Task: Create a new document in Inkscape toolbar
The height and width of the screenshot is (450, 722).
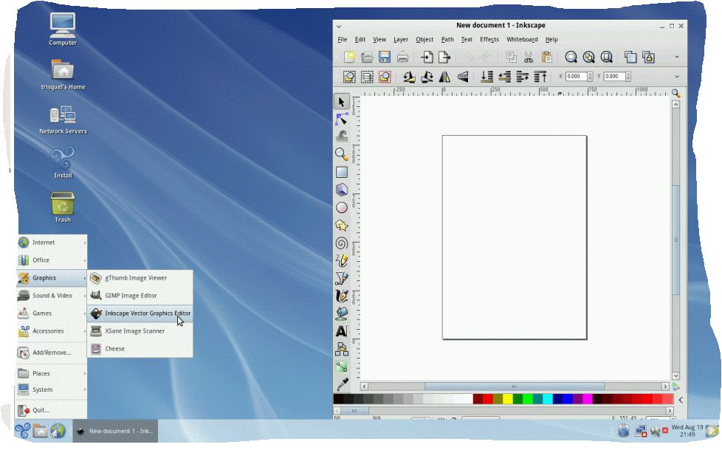Action: 349,57
